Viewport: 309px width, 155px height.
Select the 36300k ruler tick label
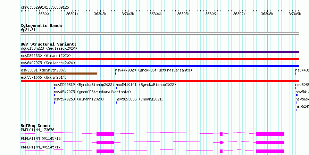pos(44,14)
